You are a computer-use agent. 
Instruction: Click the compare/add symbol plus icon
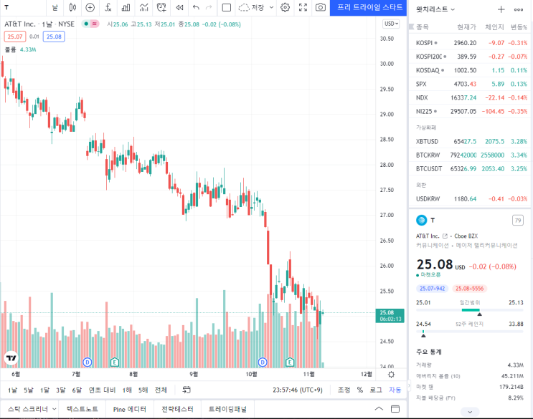tap(90, 7)
